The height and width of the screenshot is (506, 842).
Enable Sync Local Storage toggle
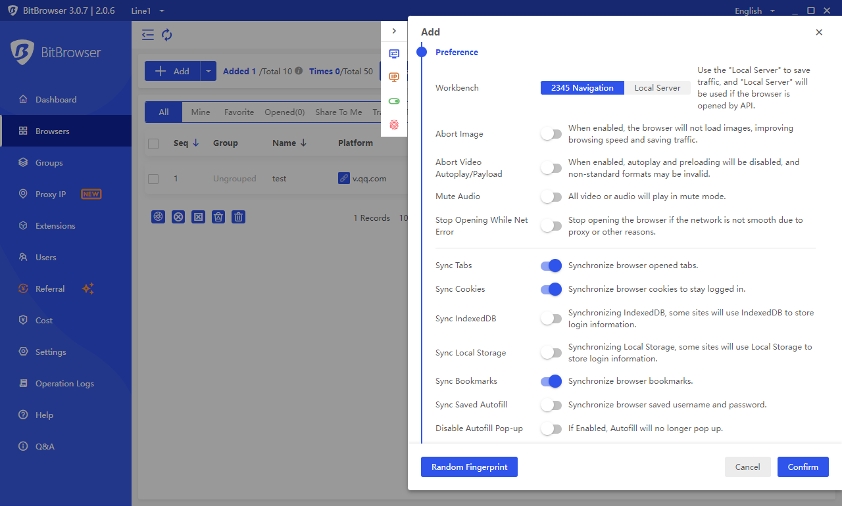tap(551, 353)
